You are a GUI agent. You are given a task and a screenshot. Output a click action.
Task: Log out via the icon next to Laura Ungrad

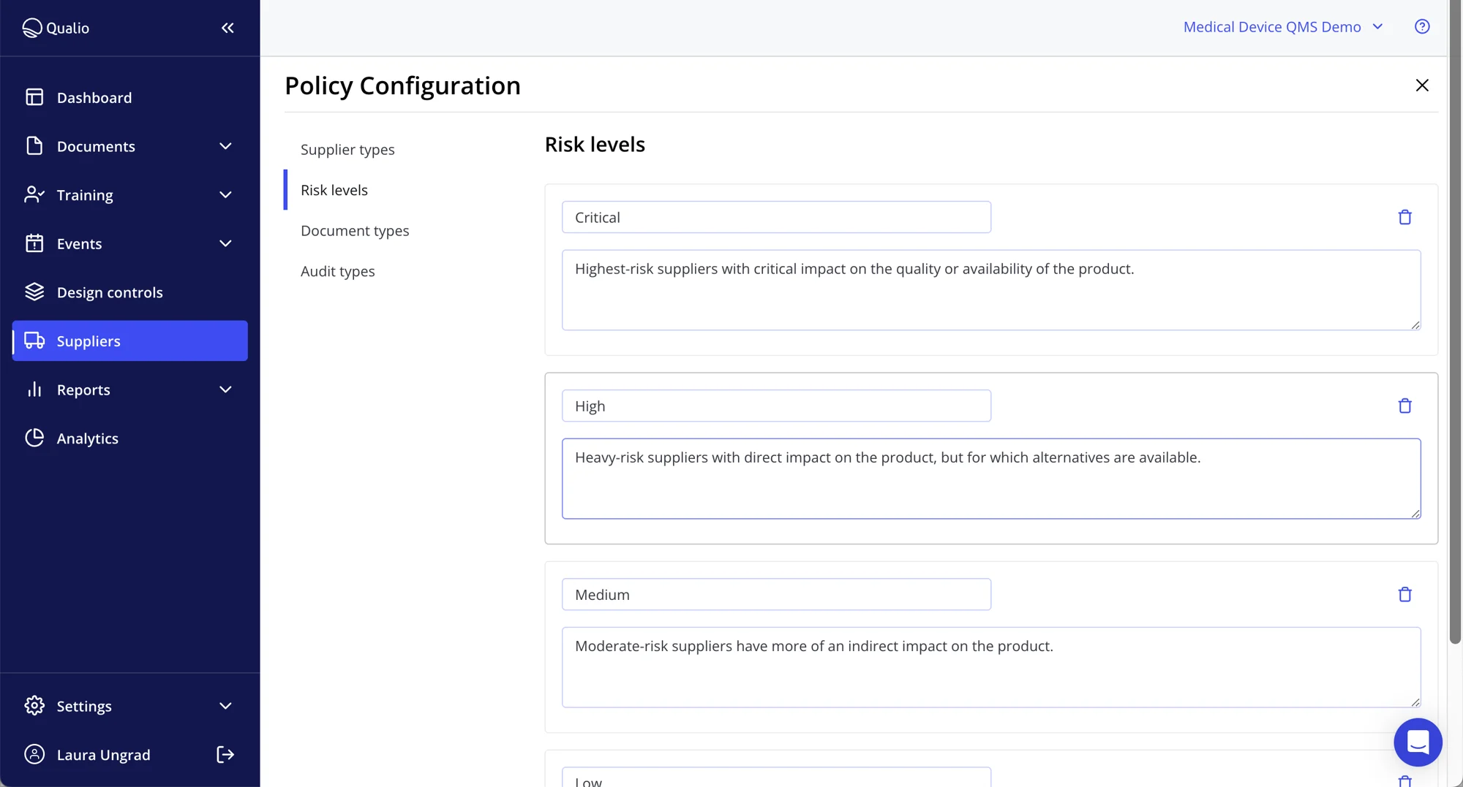[x=225, y=754]
